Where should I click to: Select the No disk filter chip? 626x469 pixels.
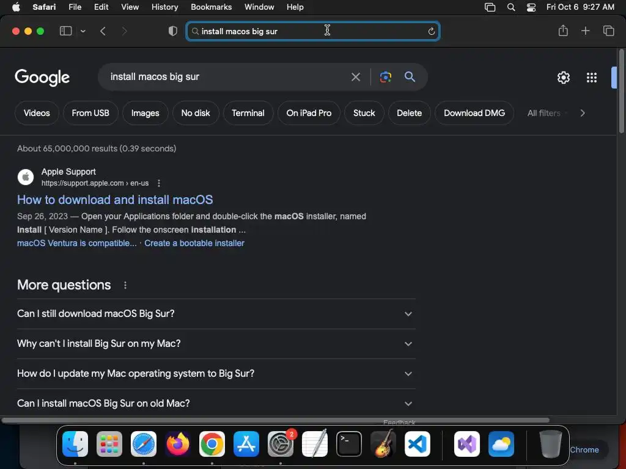[x=196, y=113]
